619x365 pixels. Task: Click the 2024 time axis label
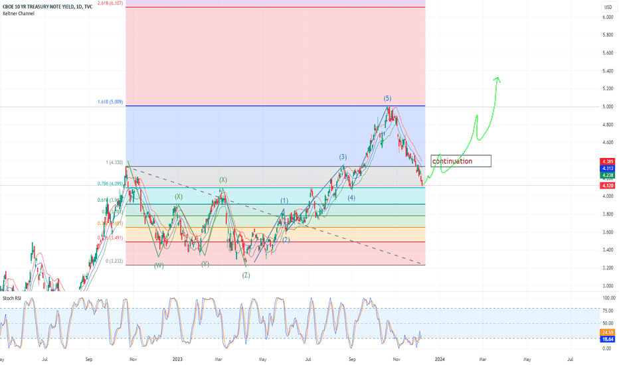point(440,359)
